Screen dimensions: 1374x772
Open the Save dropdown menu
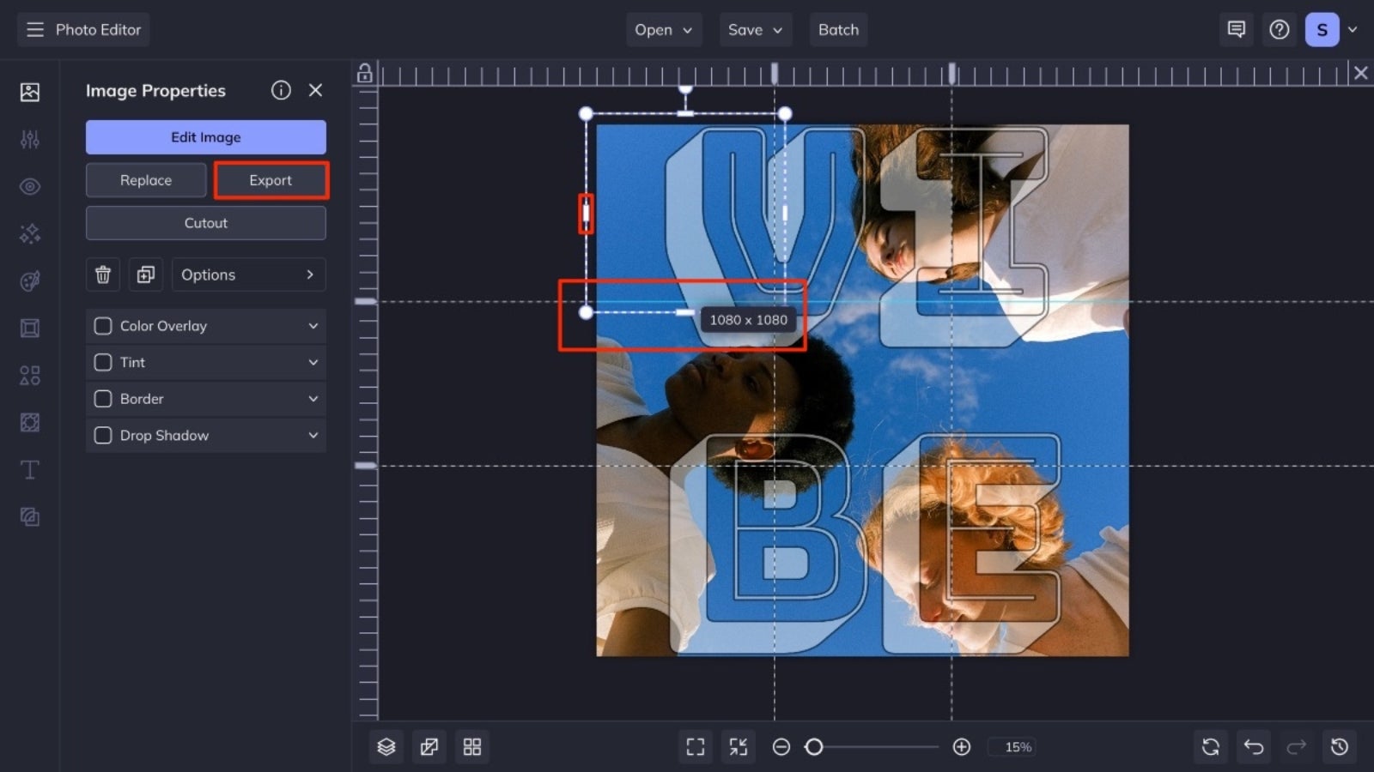coord(755,29)
